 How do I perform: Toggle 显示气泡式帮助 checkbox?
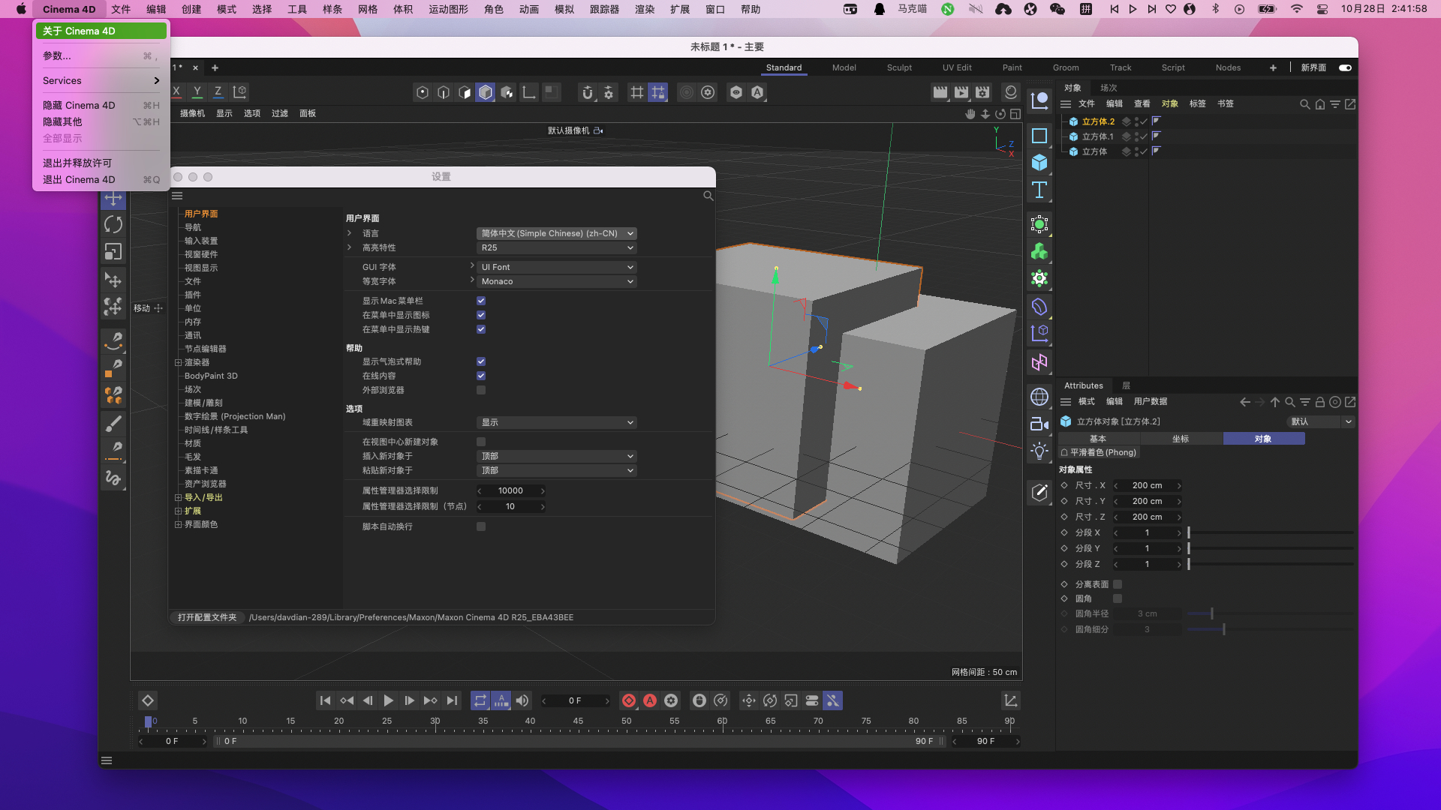tap(482, 361)
